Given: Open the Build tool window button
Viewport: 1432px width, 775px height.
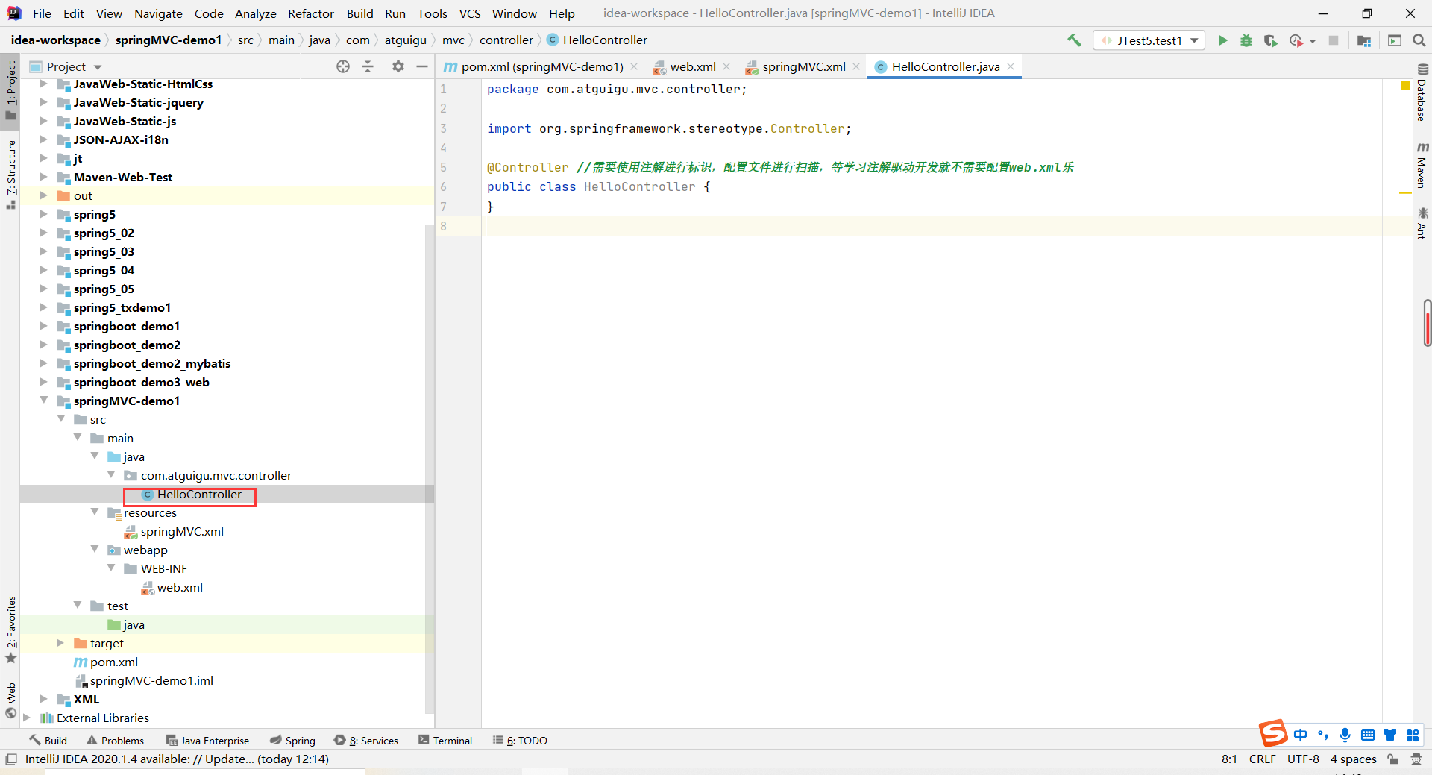Looking at the screenshot, I should 48,741.
